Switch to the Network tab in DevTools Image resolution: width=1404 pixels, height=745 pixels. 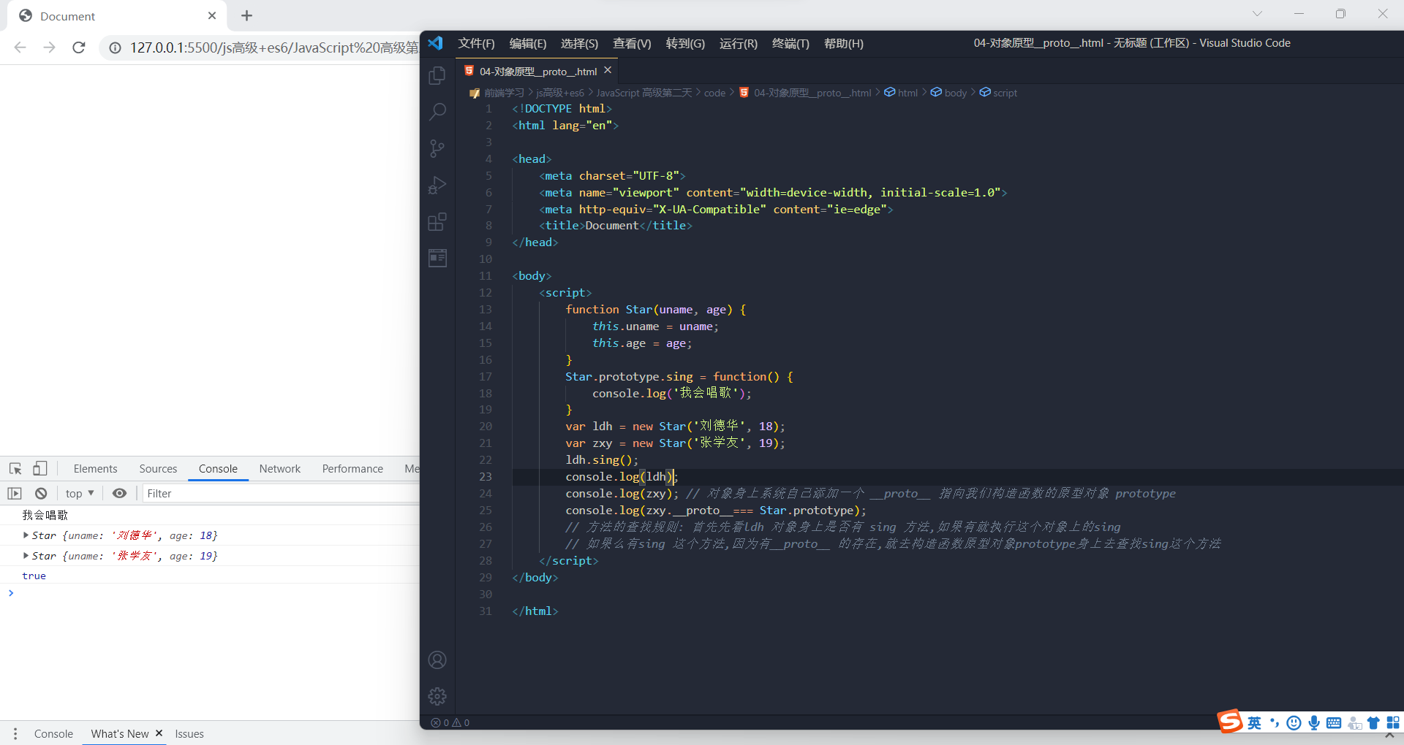279,468
